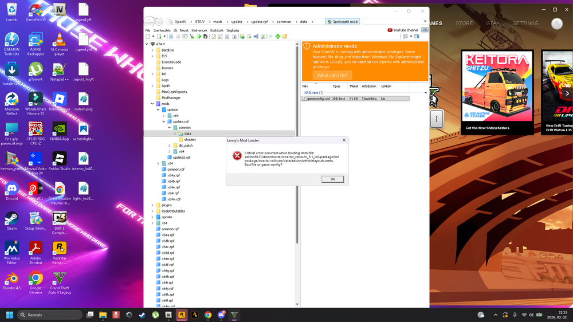This screenshot has height=322, width=573.
Task: Select update2.rpf in the tree
Action: pyautogui.click(x=182, y=158)
